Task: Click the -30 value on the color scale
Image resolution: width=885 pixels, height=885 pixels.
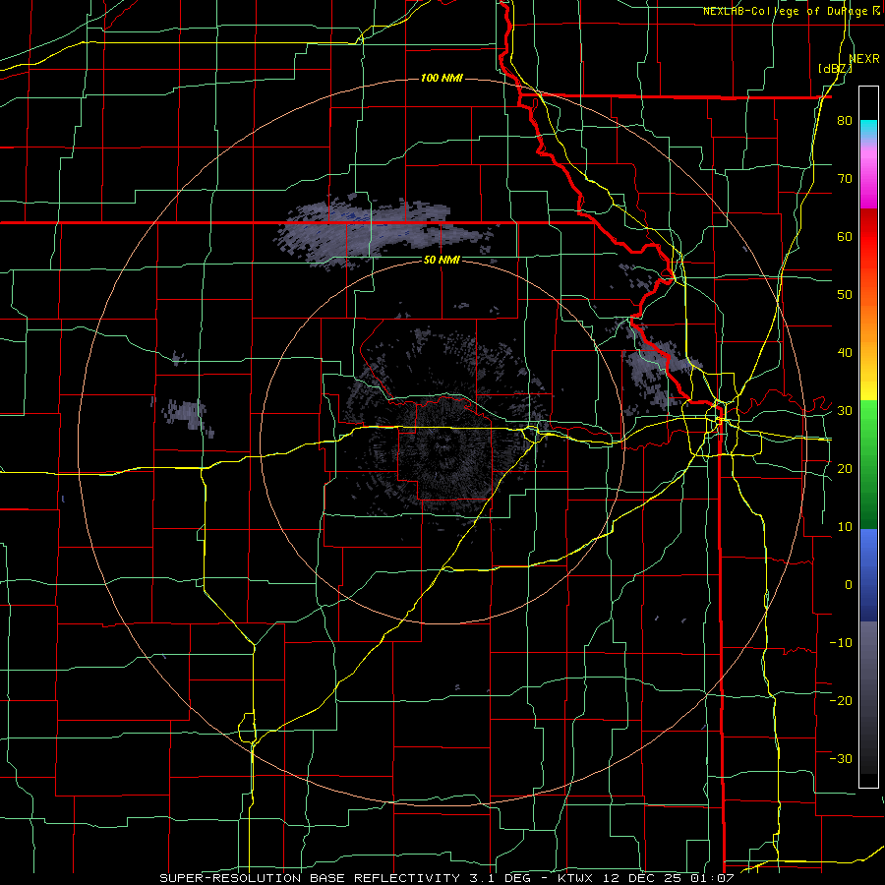Action: click(841, 759)
